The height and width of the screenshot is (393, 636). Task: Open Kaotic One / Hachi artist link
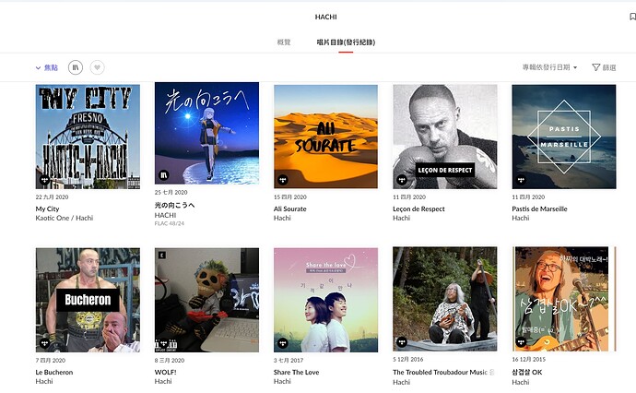point(65,218)
